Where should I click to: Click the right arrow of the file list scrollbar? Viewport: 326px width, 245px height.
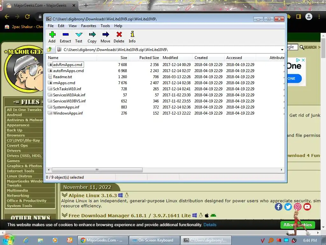281,170
